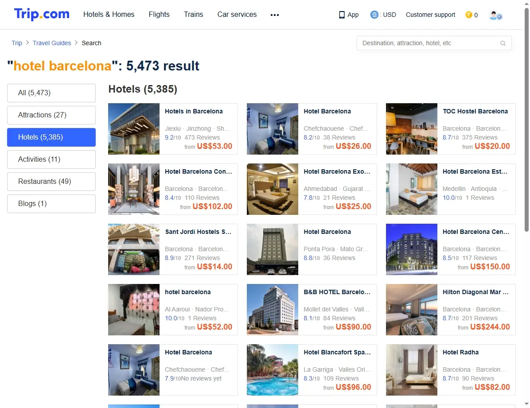Open Hotel Barcelona Cen... night photo
Screen dimensions: 530x408
(412, 249)
